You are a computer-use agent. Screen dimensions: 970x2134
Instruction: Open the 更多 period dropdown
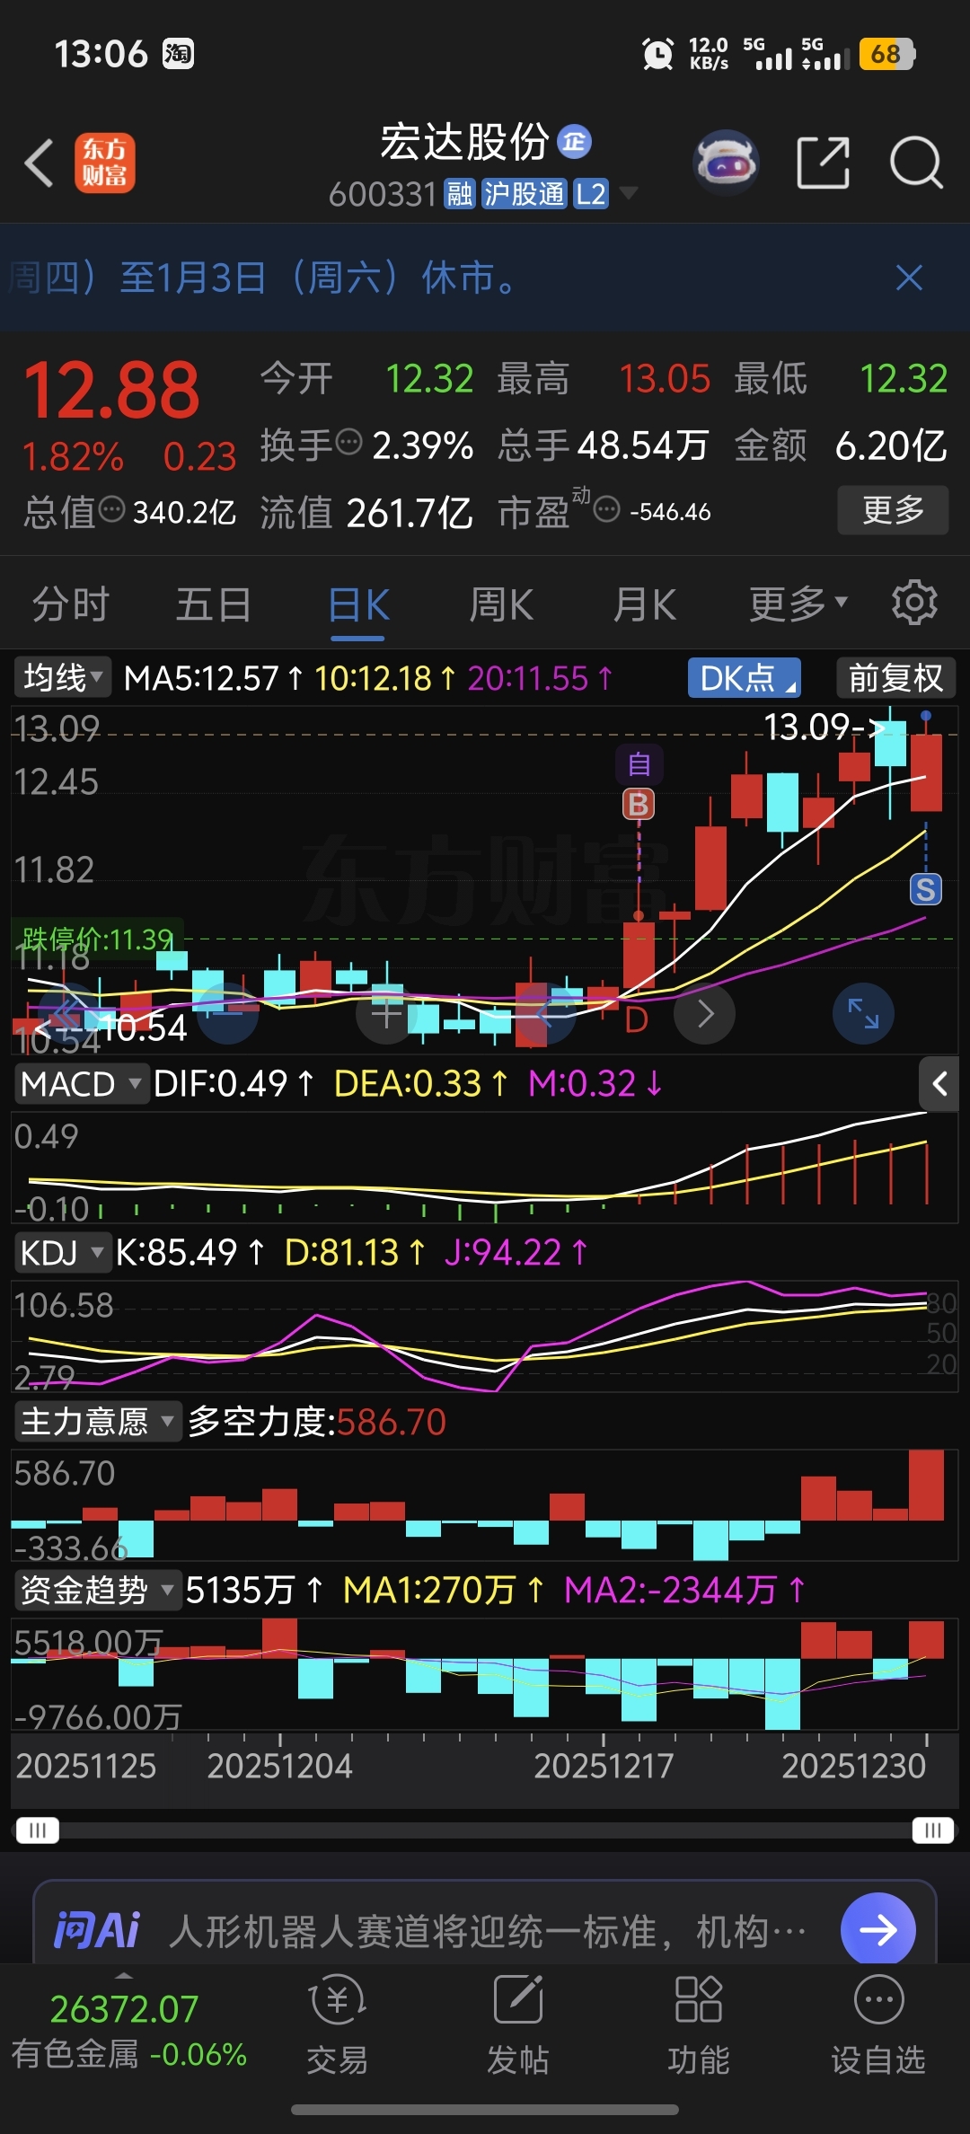798,604
